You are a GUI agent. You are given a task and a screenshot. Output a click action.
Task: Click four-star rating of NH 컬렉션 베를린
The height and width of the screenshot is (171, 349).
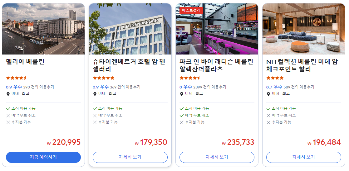click(275, 78)
